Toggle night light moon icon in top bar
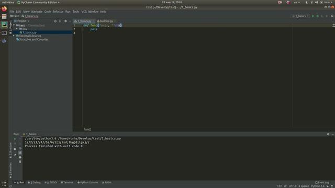This screenshot has width=335, height=188. [x=307, y=2]
